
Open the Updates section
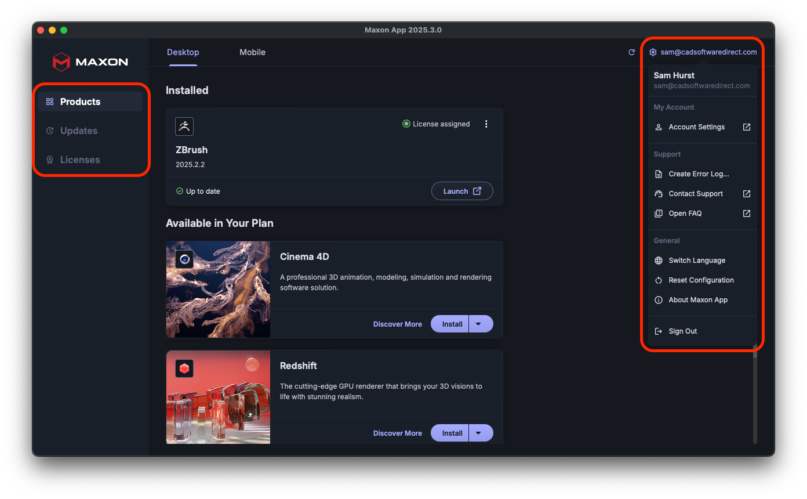tap(90, 131)
